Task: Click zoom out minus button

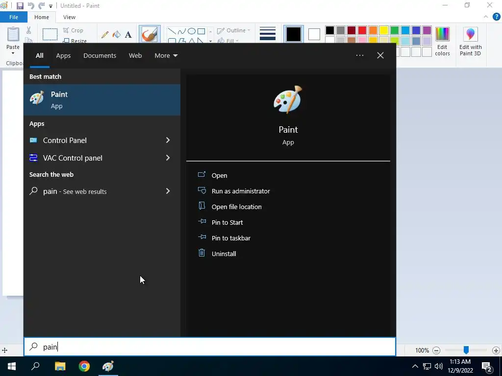Action: pyautogui.click(x=436, y=351)
